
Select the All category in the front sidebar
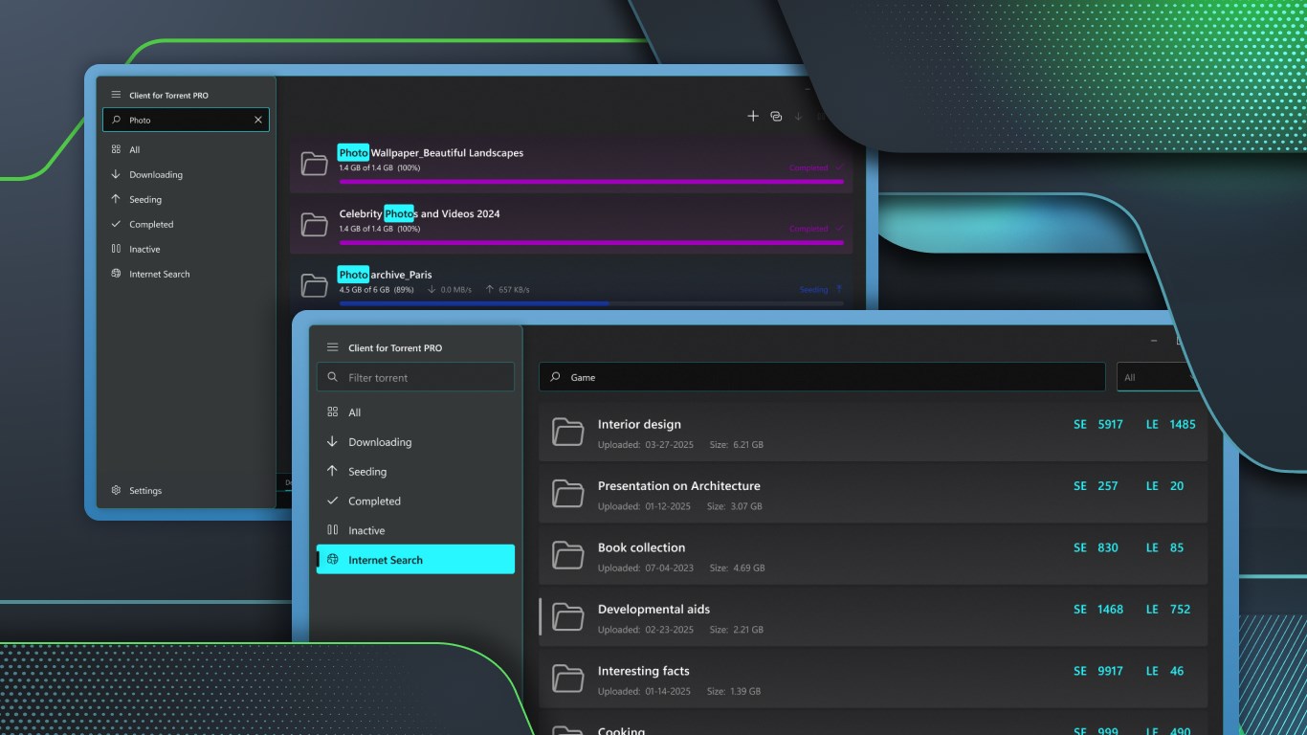pos(352,412)
